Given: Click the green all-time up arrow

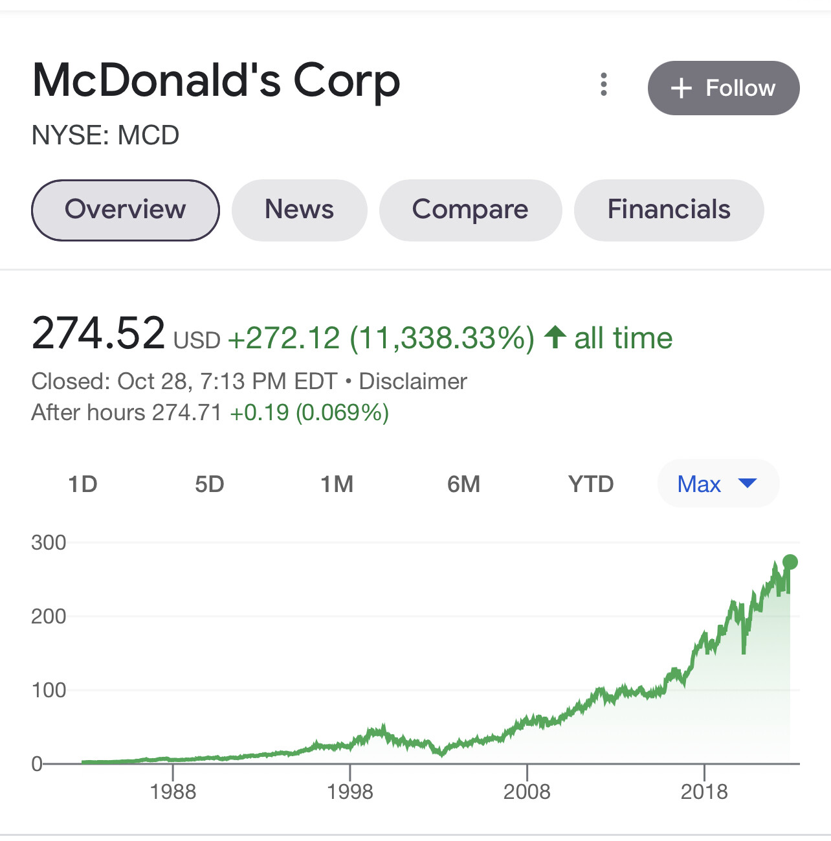Looking at the screenshot, I should (x=555, y=337).
